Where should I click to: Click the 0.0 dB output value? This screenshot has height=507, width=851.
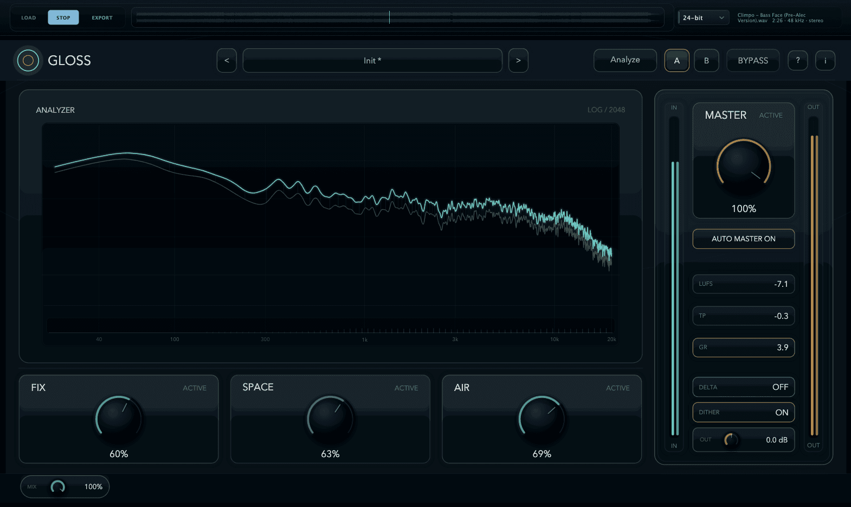[x=776, y=440]
